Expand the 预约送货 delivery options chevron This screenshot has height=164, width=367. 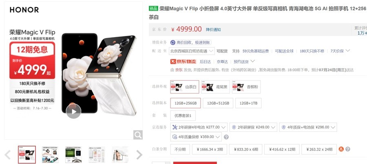click(x=252, y=61)
